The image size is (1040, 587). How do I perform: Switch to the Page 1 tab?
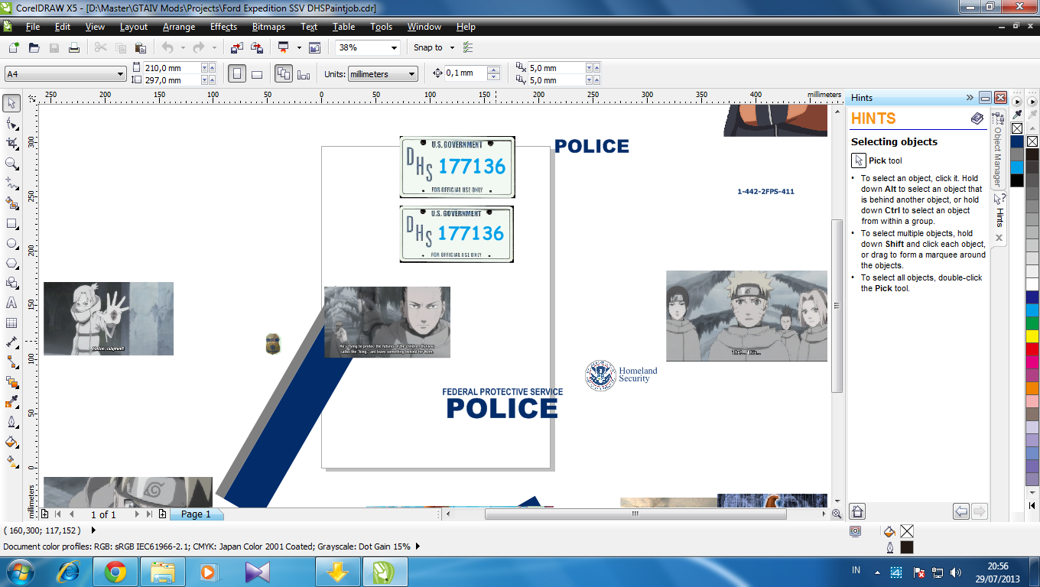tap(196, 514)
